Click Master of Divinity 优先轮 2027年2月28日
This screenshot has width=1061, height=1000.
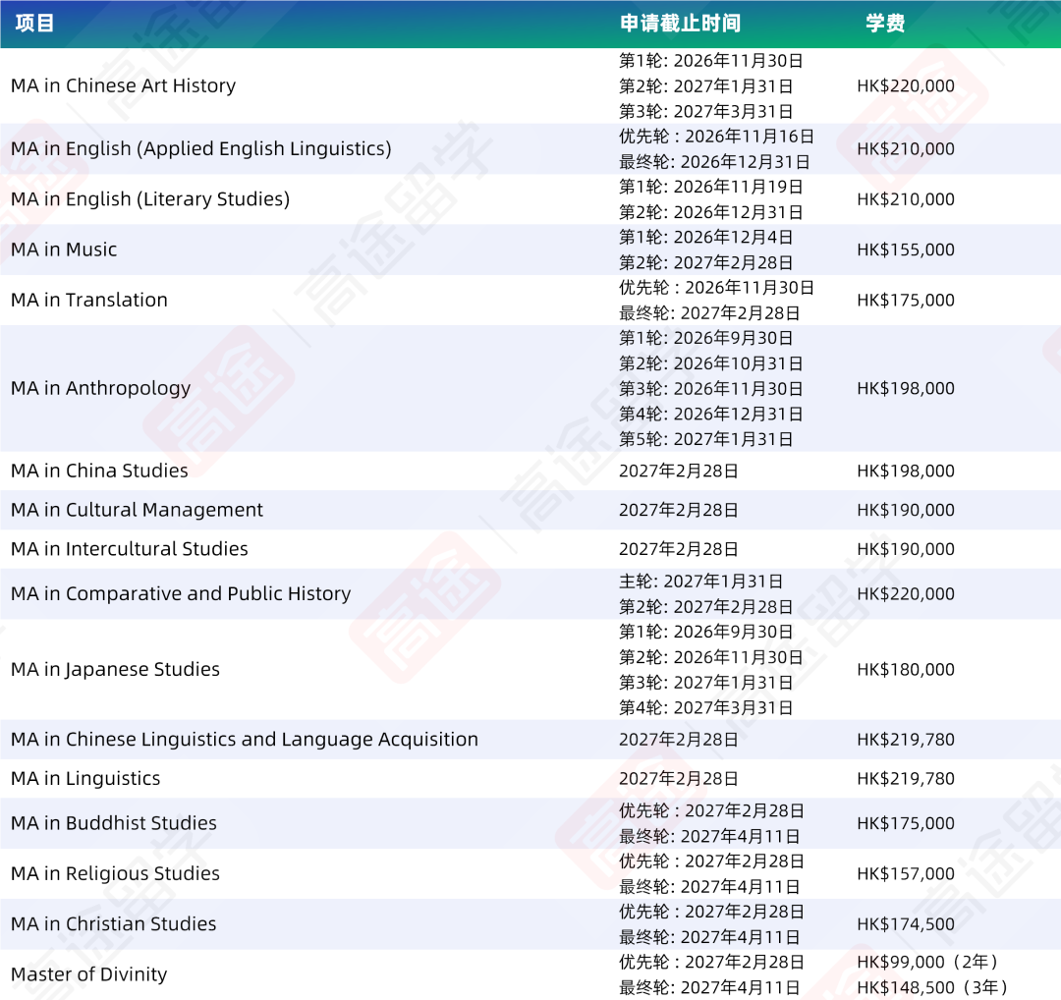pyautogui.click(x=711, y=962)
